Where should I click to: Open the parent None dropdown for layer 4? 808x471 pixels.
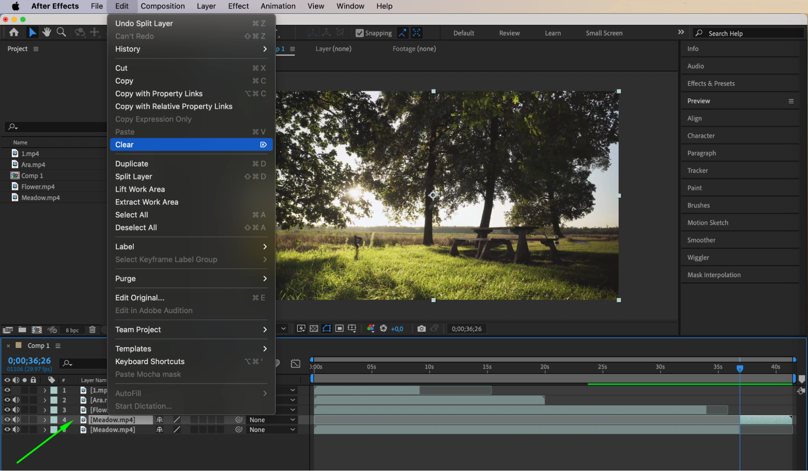coord(272,420)
